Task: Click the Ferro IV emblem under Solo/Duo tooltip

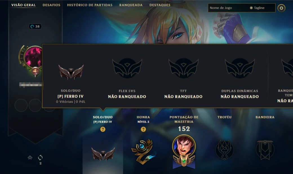Action: pos(71,72)
